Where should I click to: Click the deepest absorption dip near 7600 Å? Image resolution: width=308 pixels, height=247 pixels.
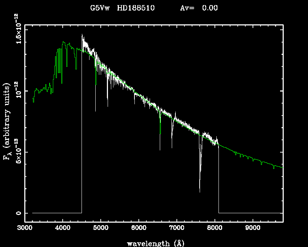pos(200,191)
